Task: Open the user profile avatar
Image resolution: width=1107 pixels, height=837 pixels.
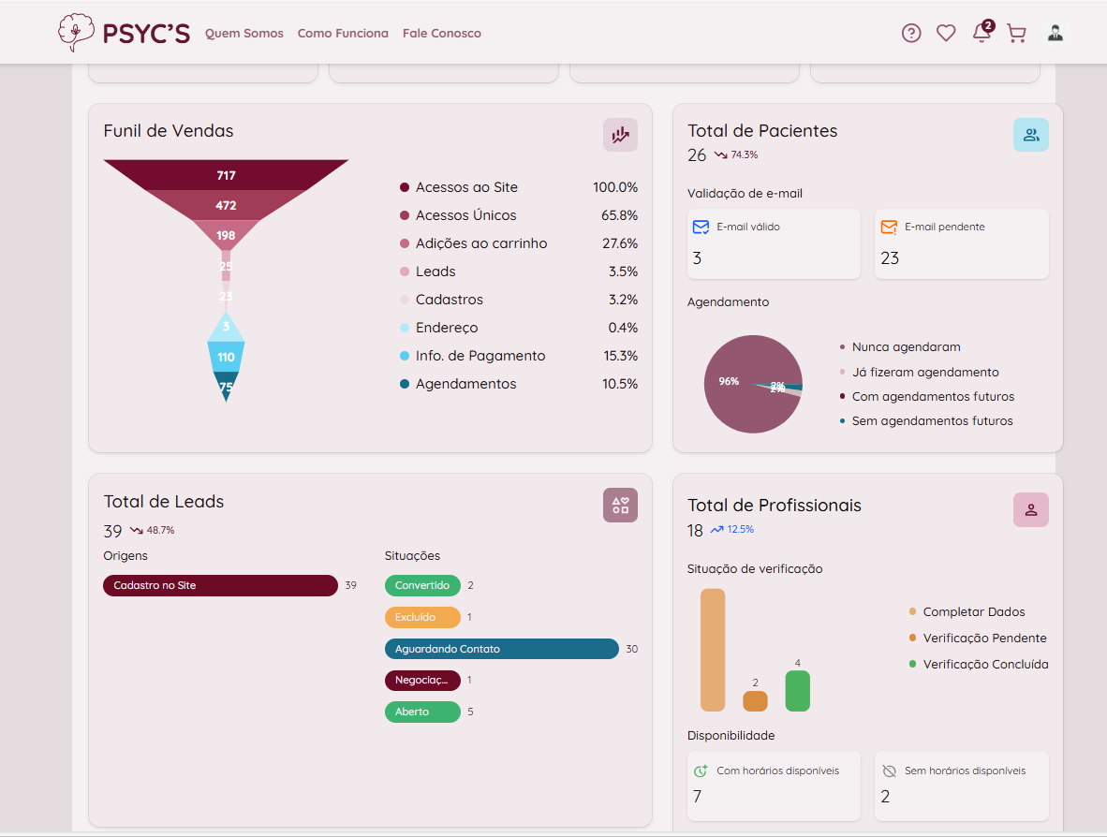Action: (1055, 33)
